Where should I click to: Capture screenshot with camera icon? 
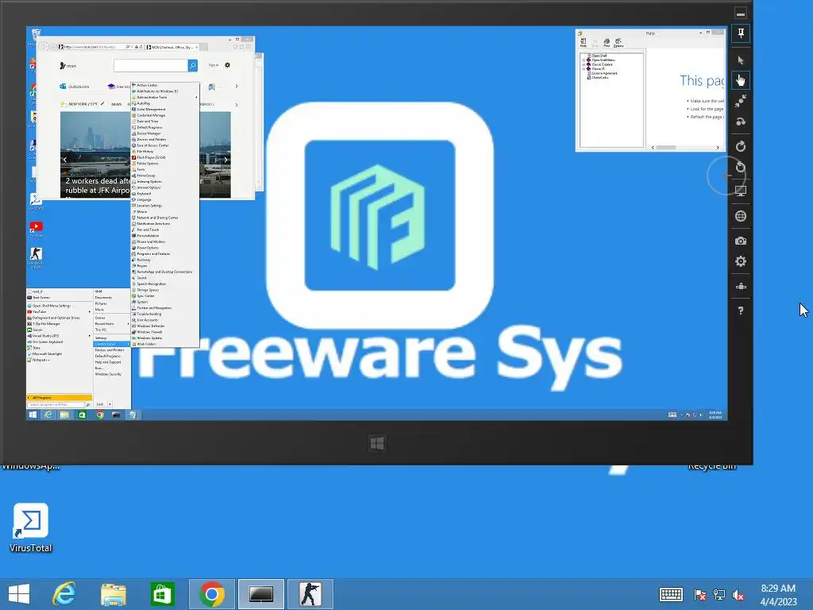(x=741, y=241)
